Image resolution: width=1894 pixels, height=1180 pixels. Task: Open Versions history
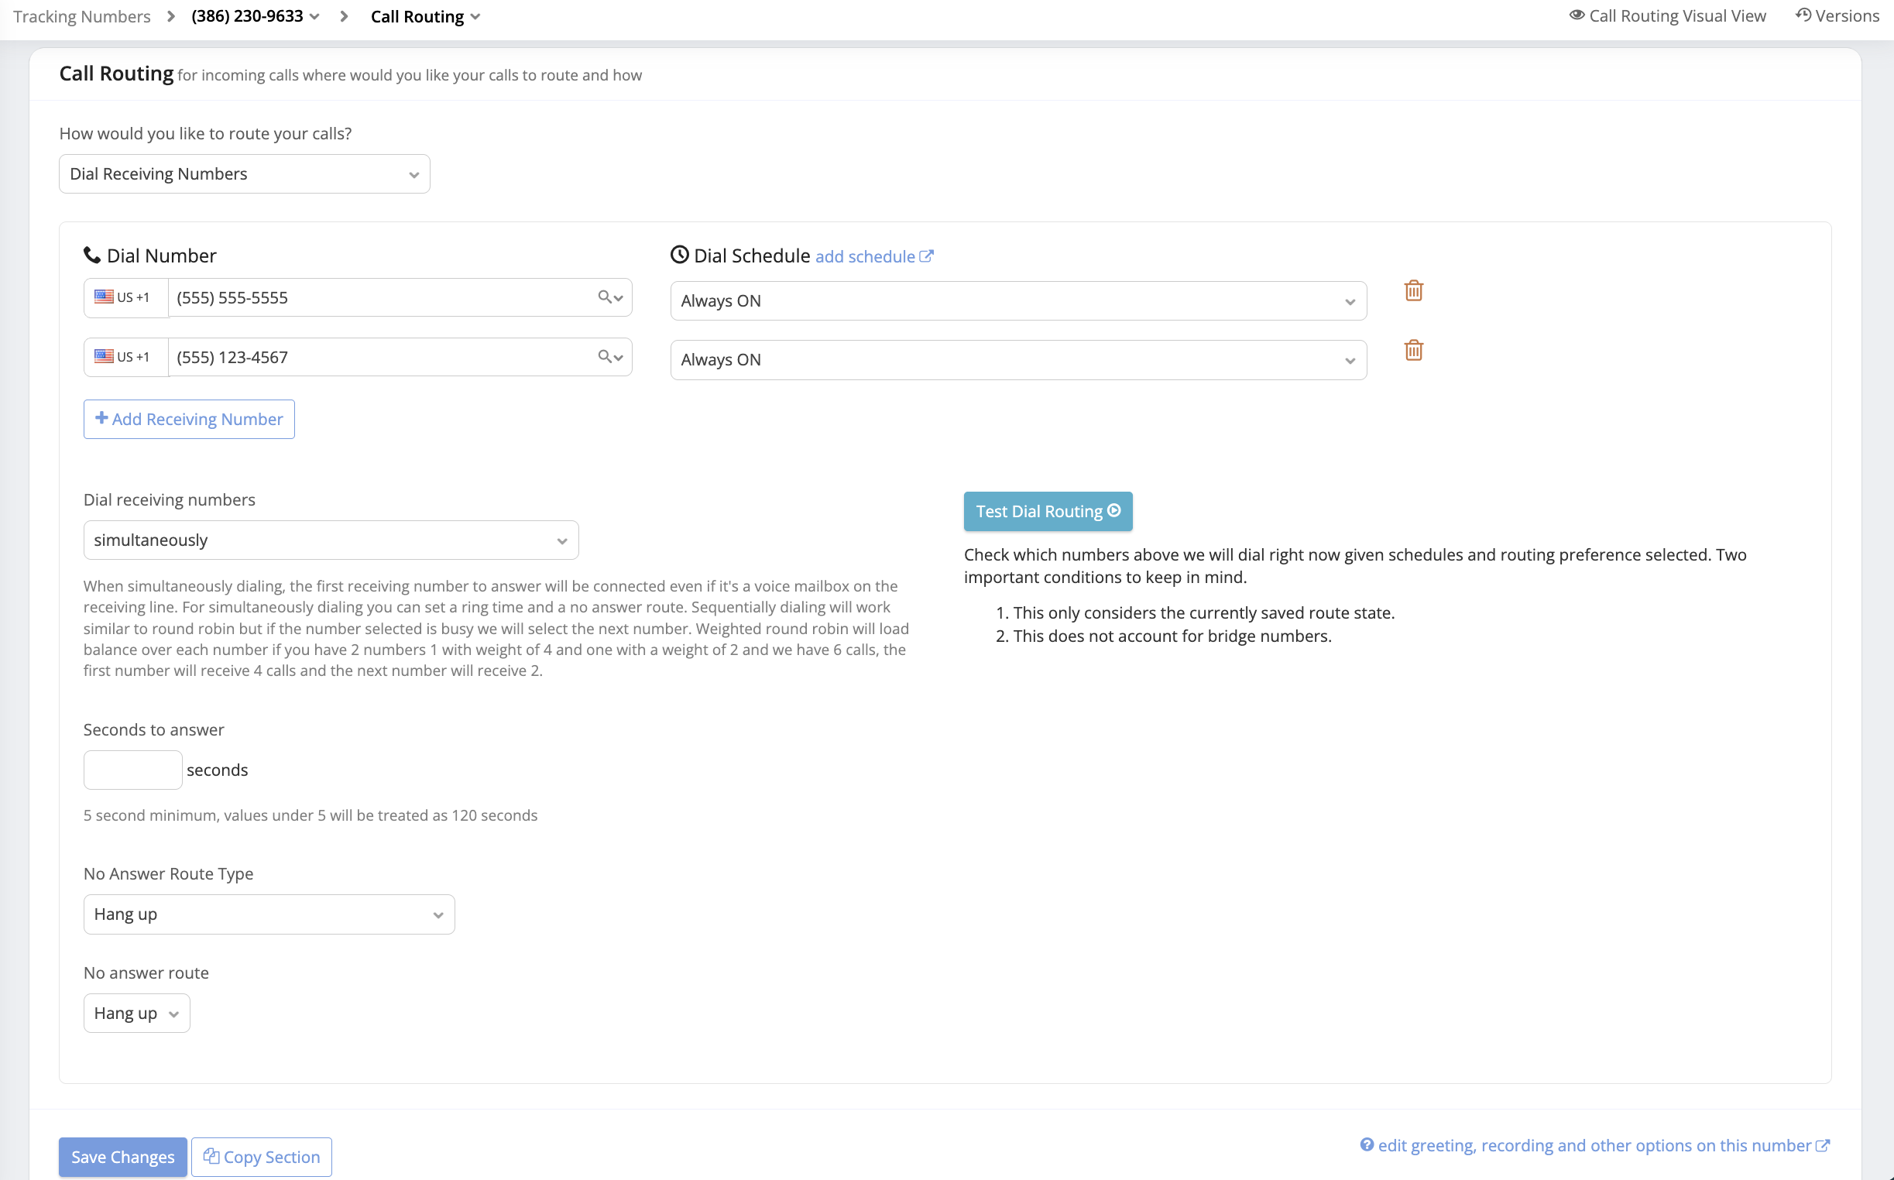click(1837, 15)
